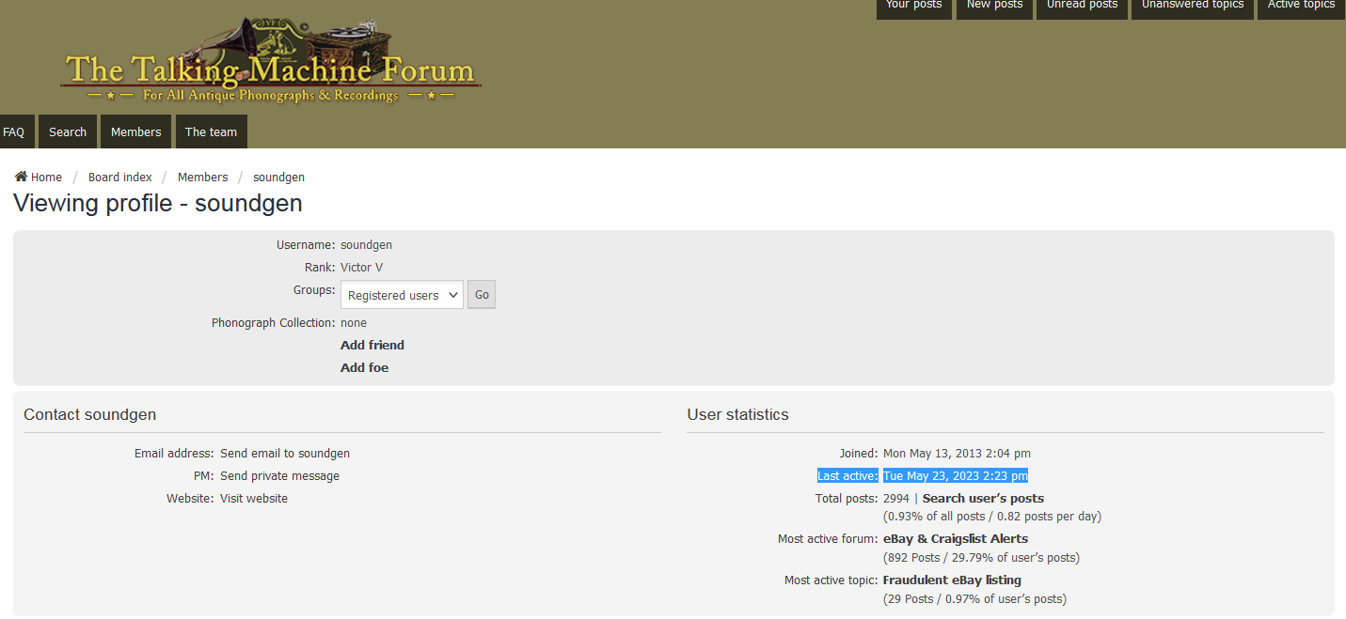The height and width of the screenshot is (619, 1346).
Task: Click the Home icon in breadcrumb
Action: click(21, 177)
